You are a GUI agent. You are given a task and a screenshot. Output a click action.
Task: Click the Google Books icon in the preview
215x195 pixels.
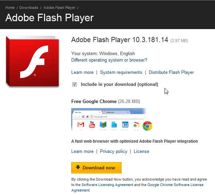click(x=103, y=125)
